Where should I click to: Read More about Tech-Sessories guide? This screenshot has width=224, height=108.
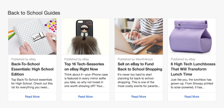[85, 97]
